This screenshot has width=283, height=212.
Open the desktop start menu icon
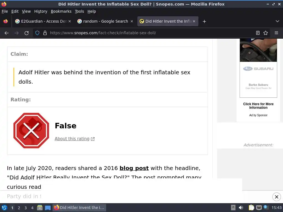pos(4,208)
